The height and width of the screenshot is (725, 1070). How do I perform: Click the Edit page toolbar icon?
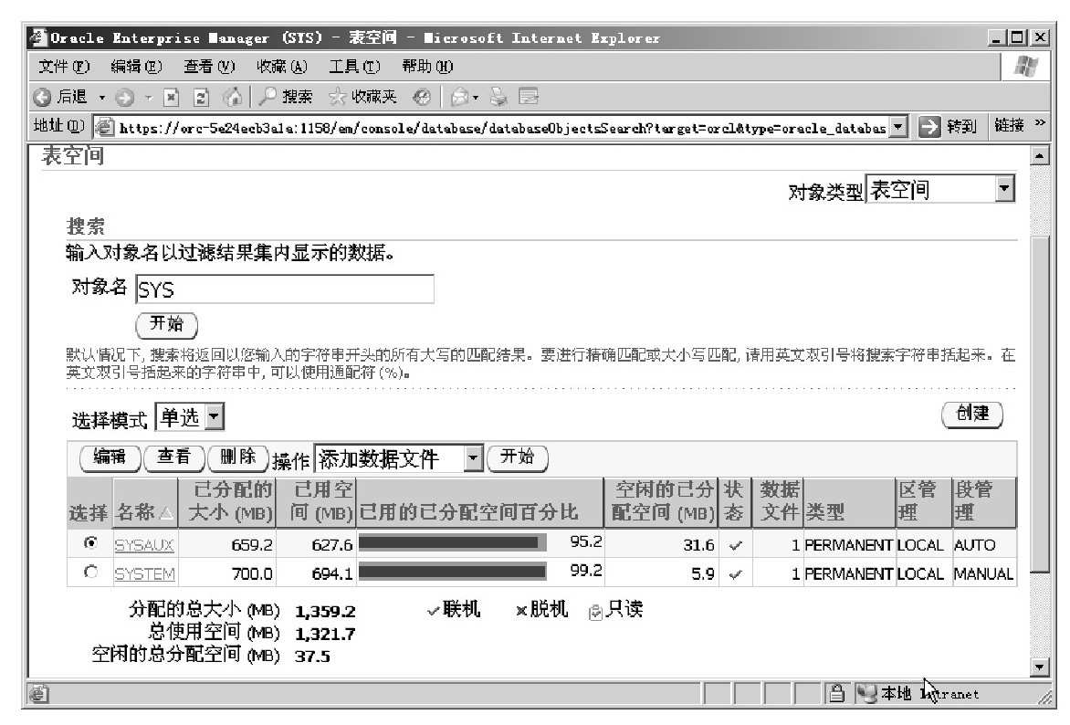529,97
